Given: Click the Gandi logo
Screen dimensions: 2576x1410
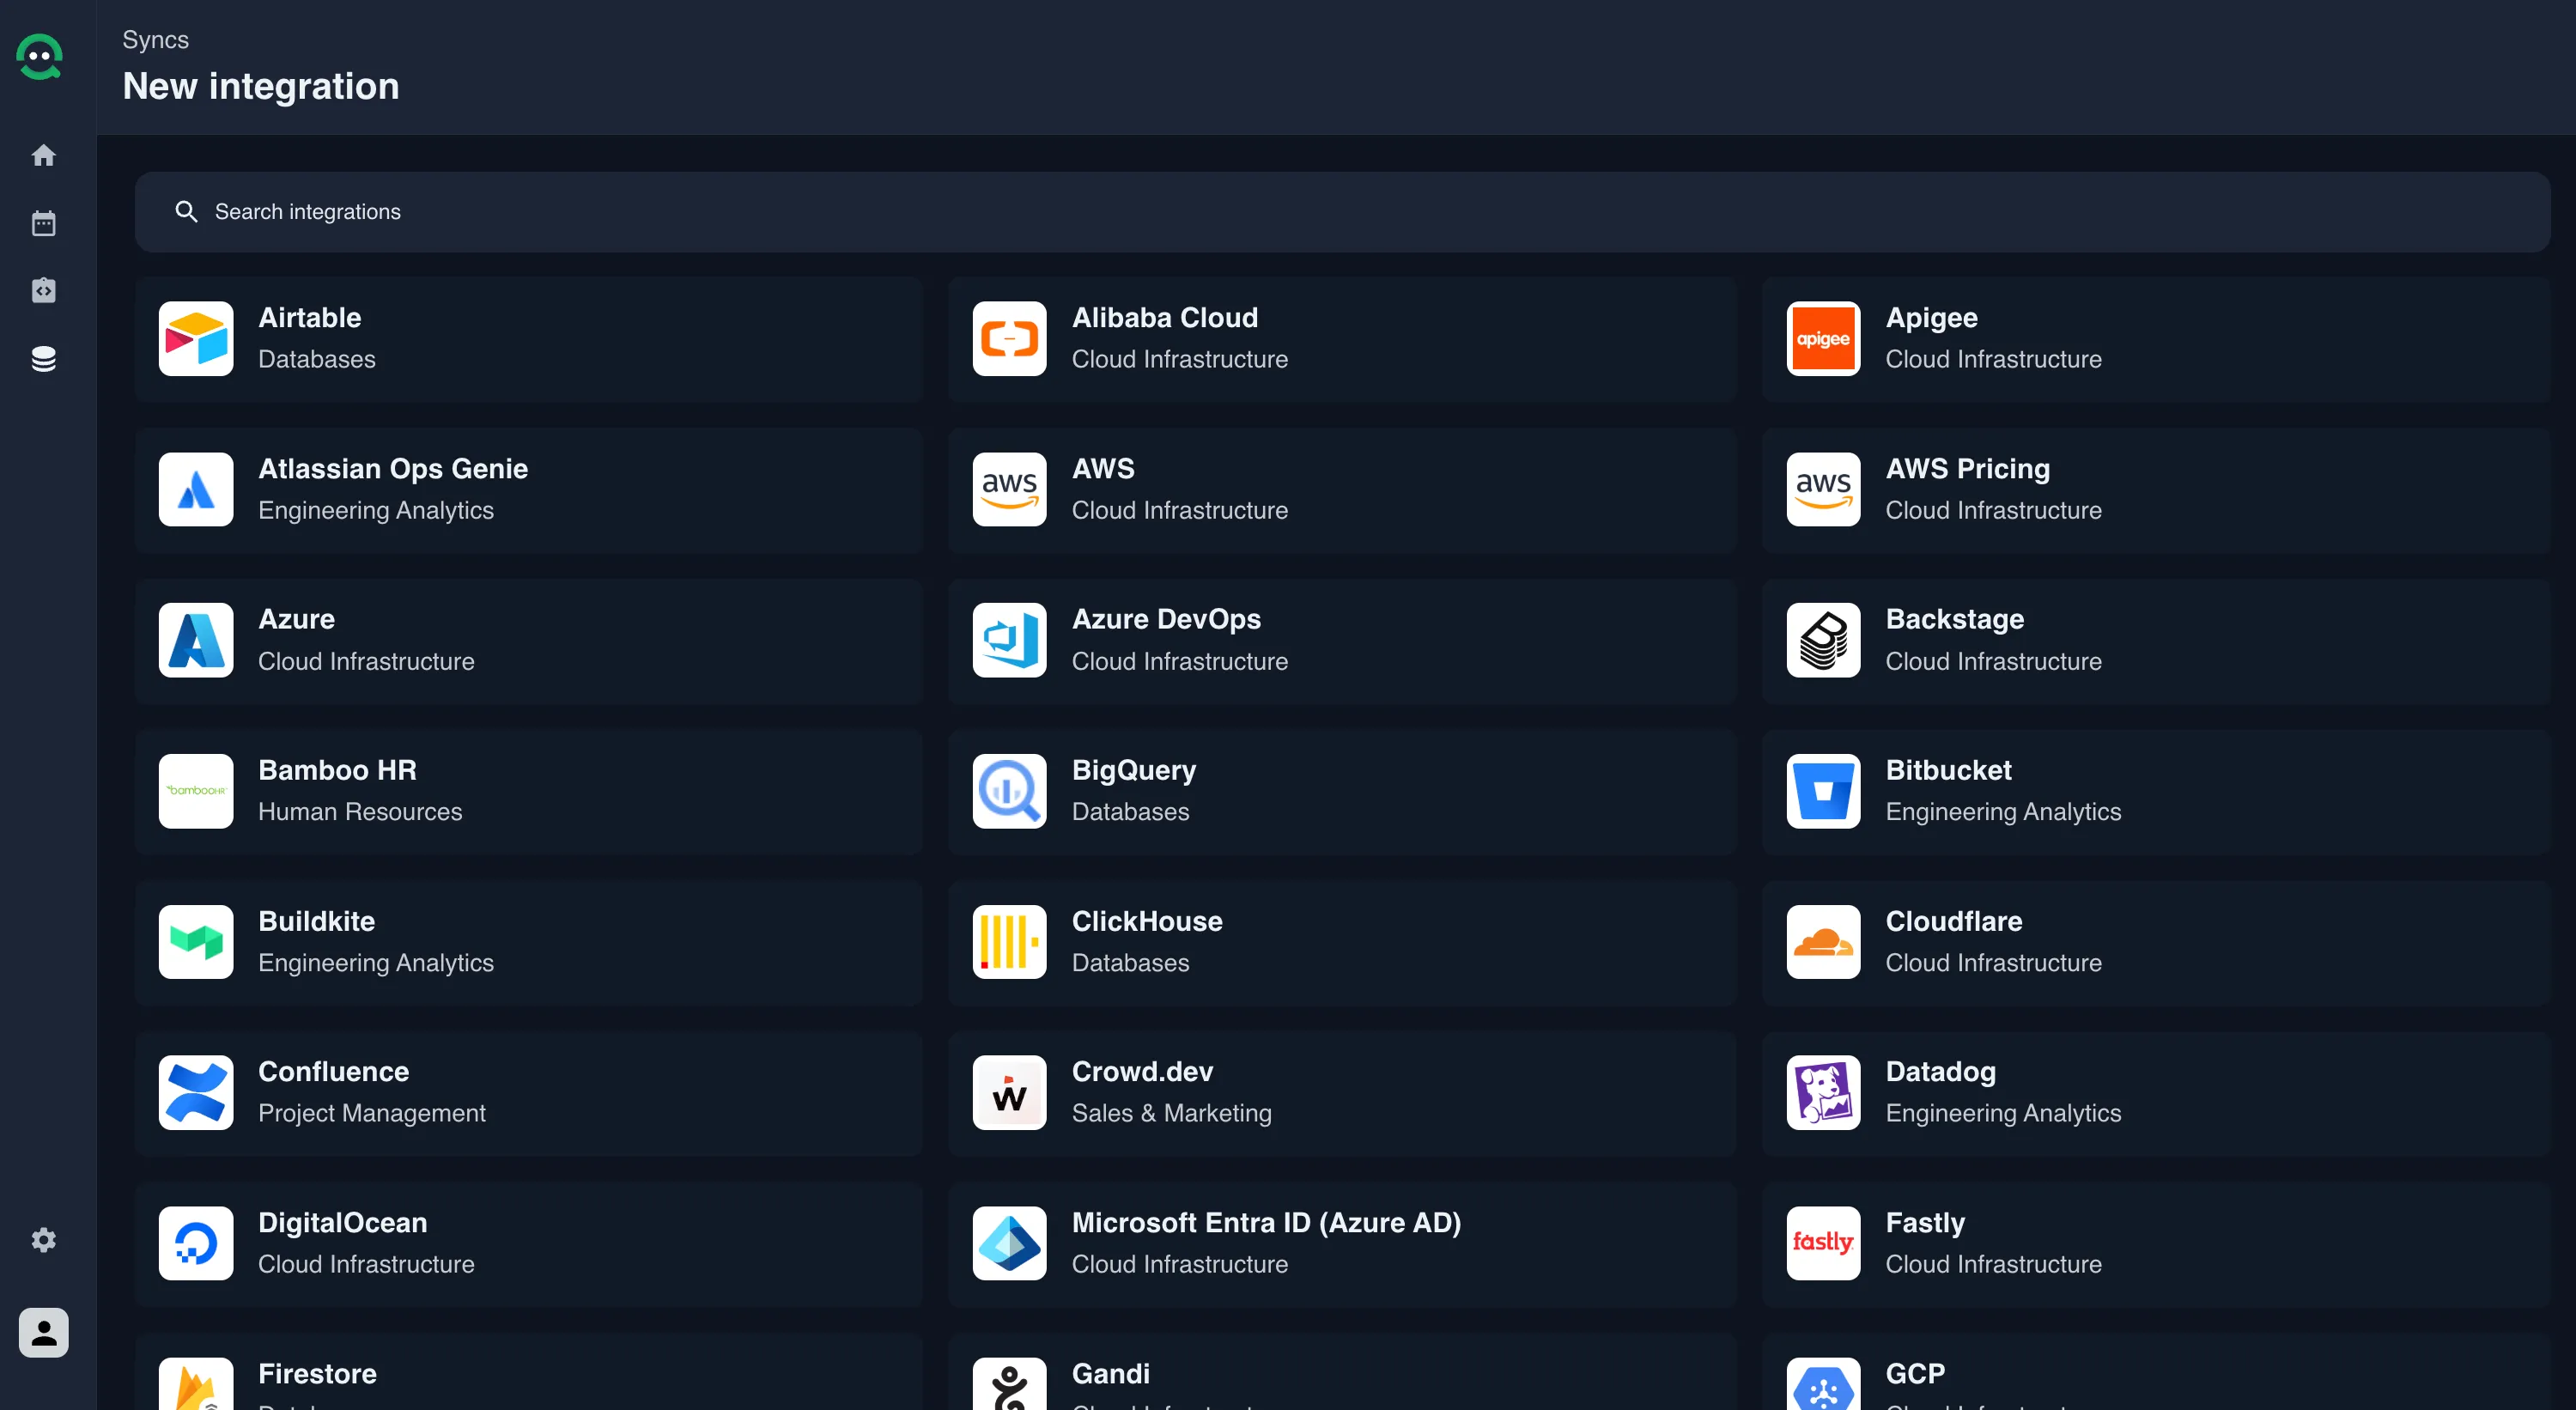Looking at the screenshot, I should (1009, 1384).
